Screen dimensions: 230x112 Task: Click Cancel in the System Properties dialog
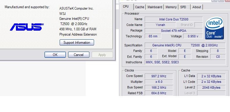pyautogui.click(x=79, y=55)
